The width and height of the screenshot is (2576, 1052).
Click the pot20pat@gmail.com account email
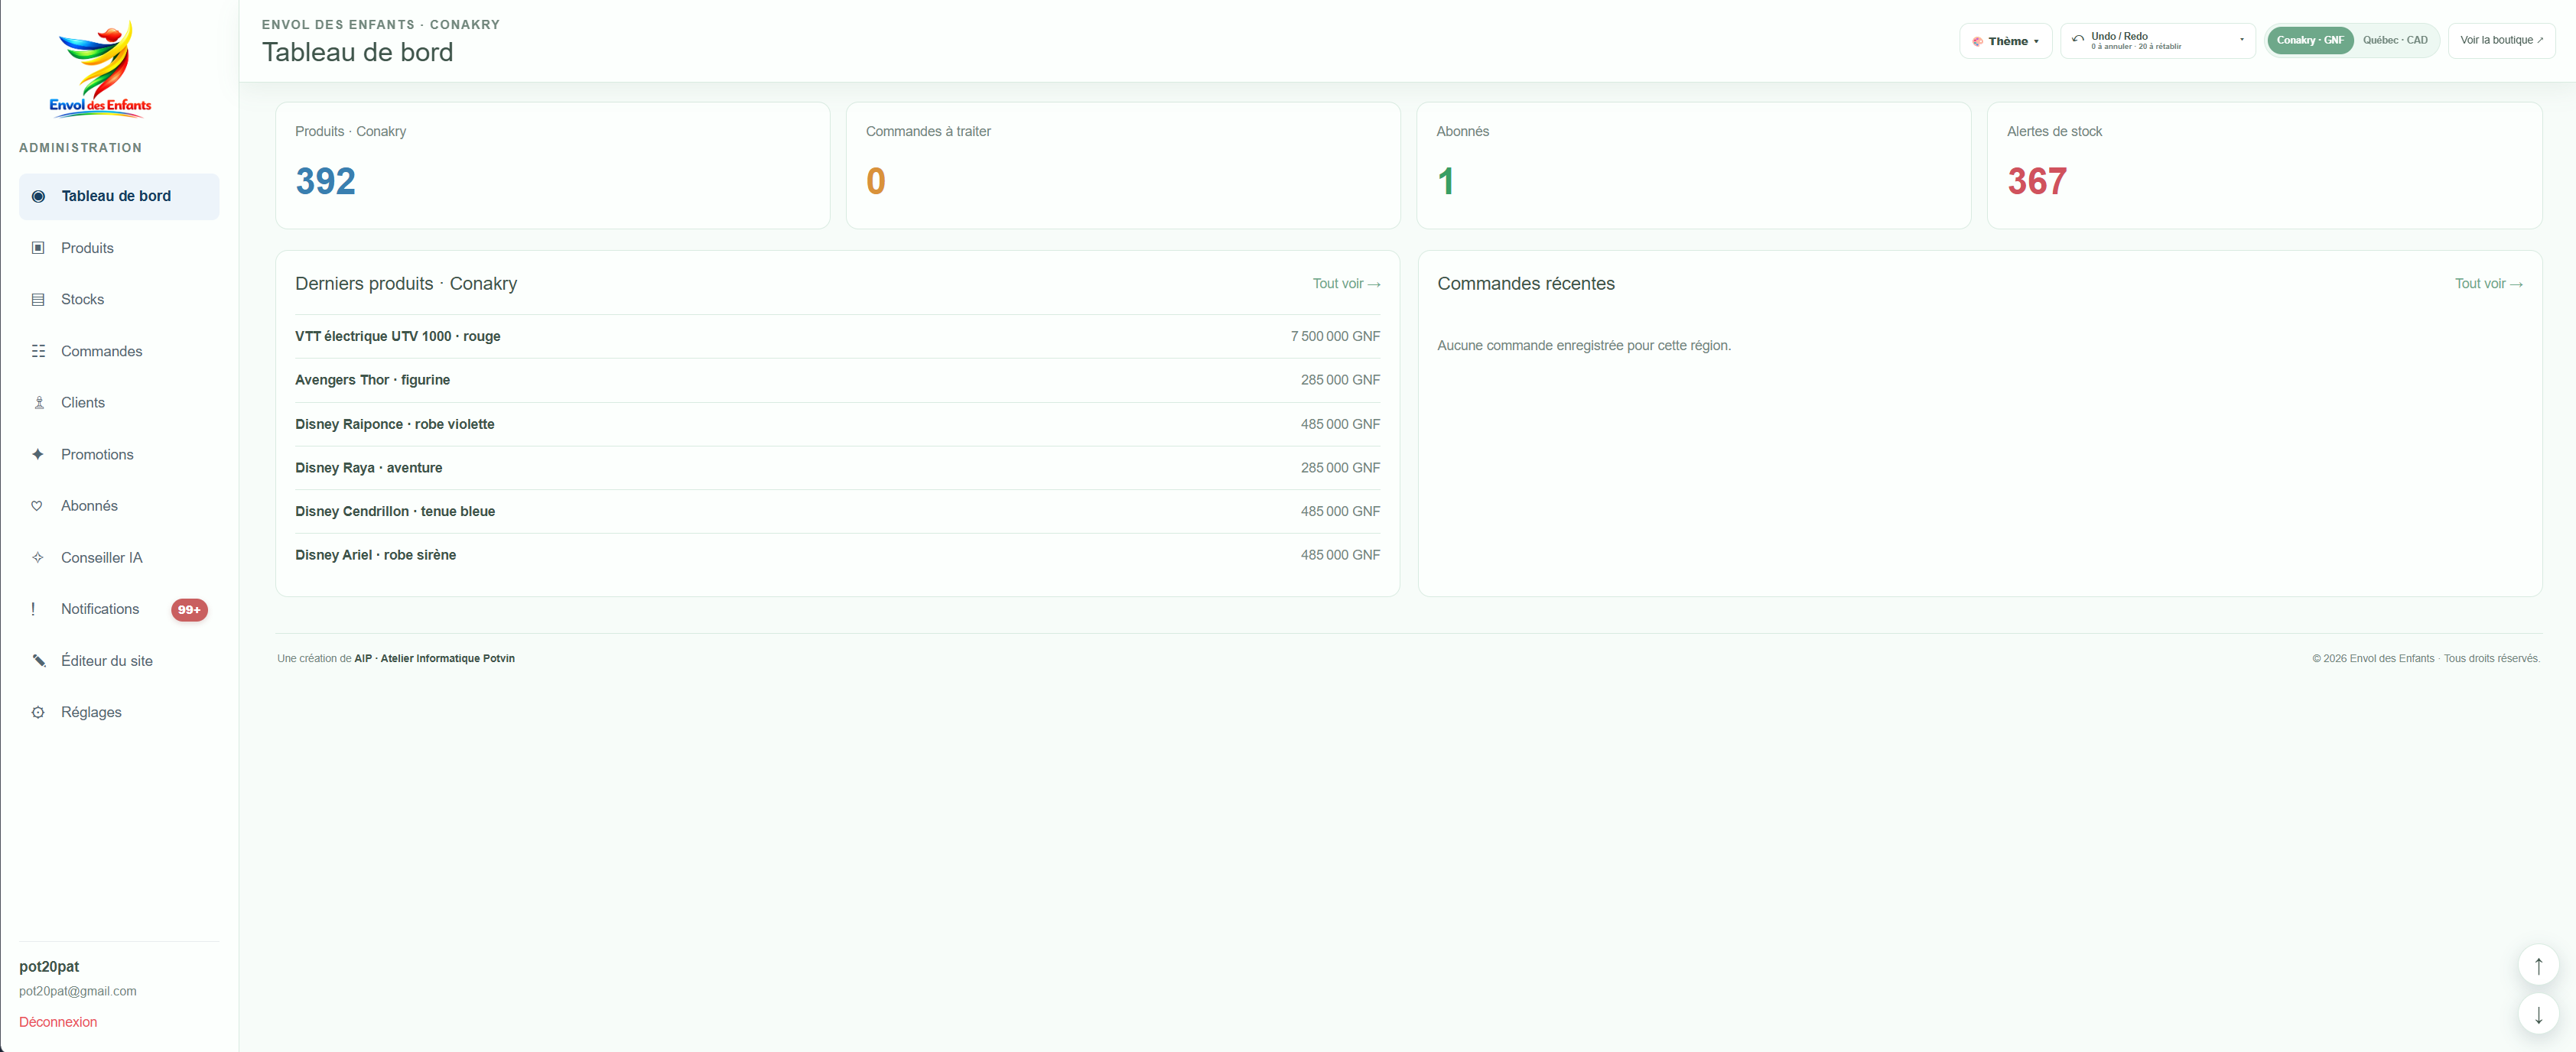coord(78,991)
